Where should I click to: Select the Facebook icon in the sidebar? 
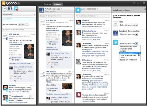click(10, 8)
